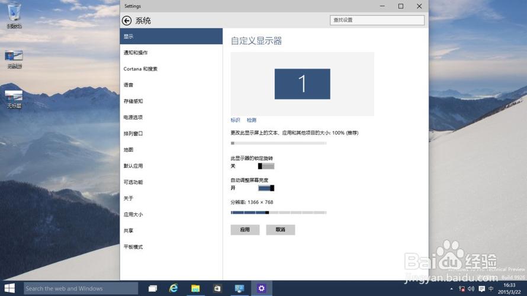Viewport: 527px width, 296px height.
Task: Open 默认应用 settings
Action: (171, 166)
